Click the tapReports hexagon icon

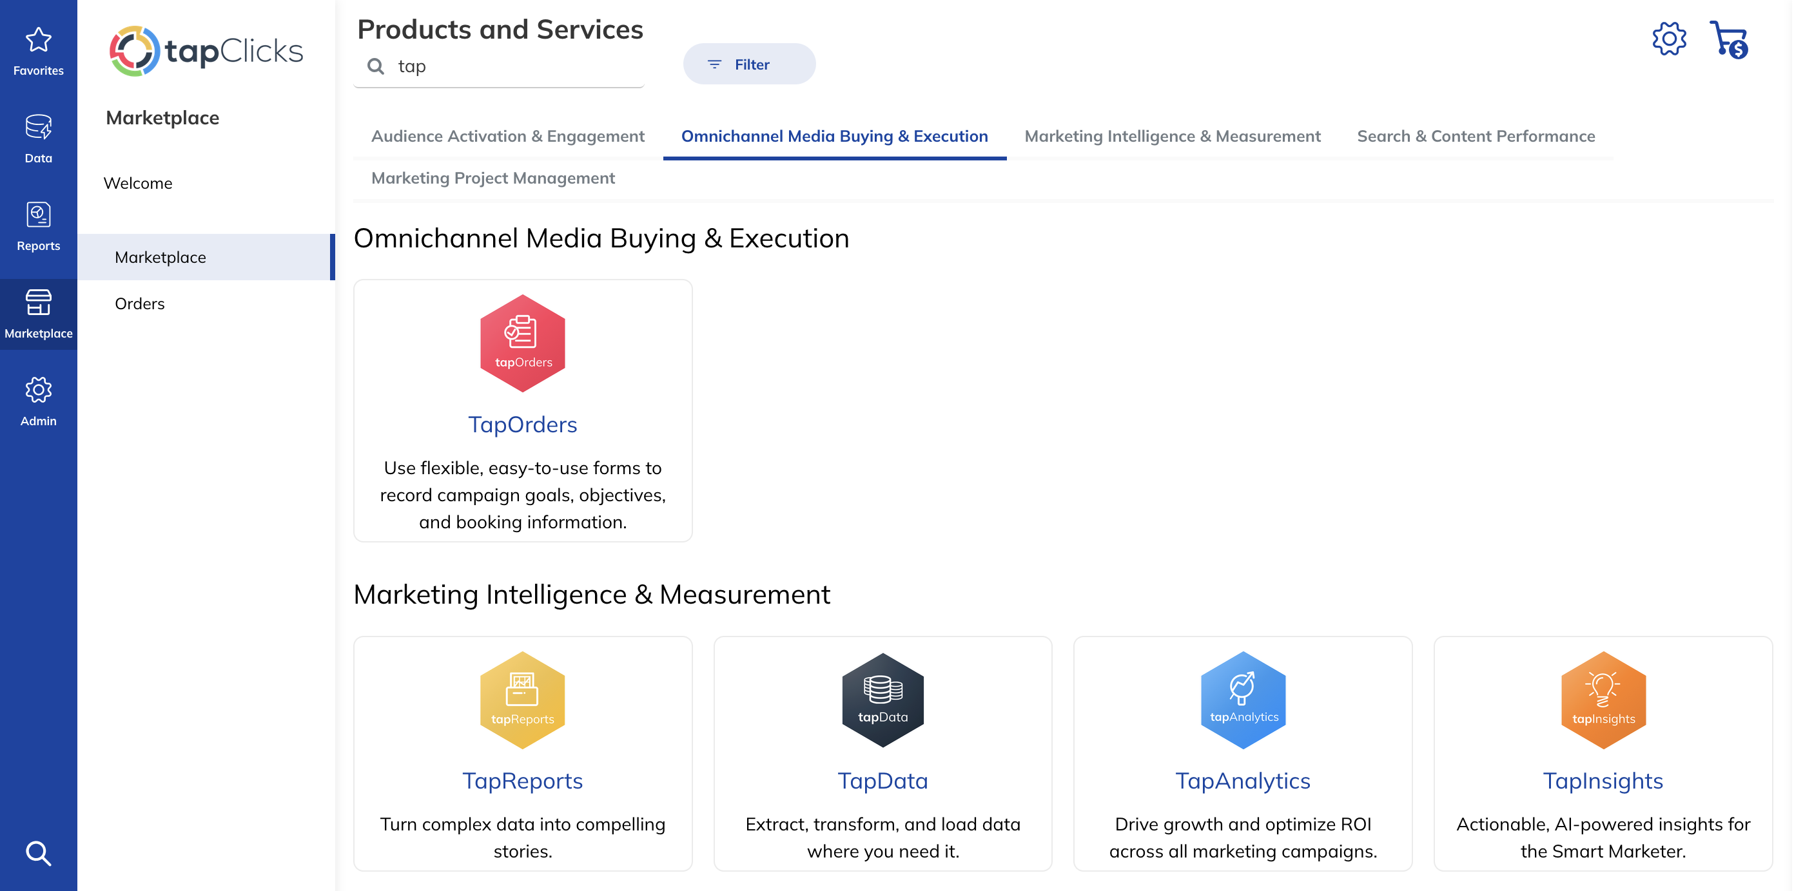(x=522, y=700)
